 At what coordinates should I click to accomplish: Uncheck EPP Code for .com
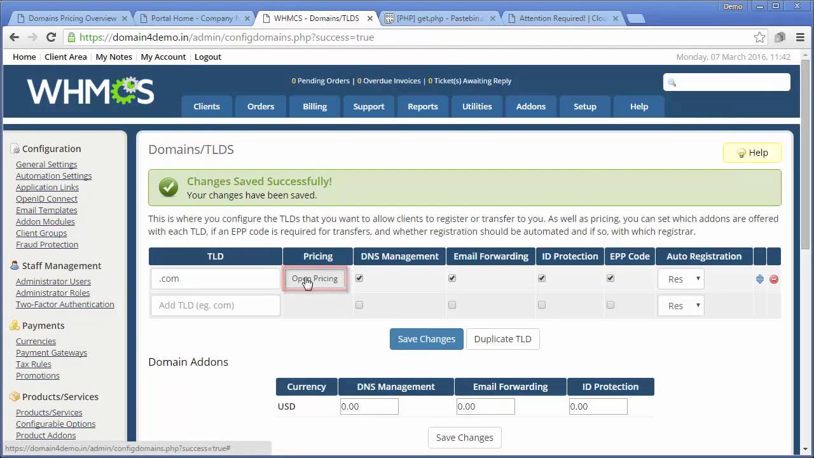[x=610, y=278]
